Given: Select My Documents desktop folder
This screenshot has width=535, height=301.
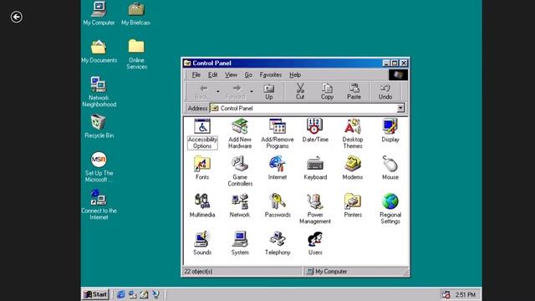Looking at the screenshot, I should tap(99, 52).
